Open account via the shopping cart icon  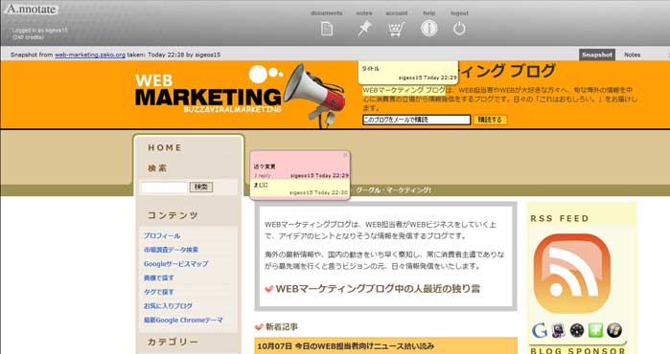[x=396, y=29]
